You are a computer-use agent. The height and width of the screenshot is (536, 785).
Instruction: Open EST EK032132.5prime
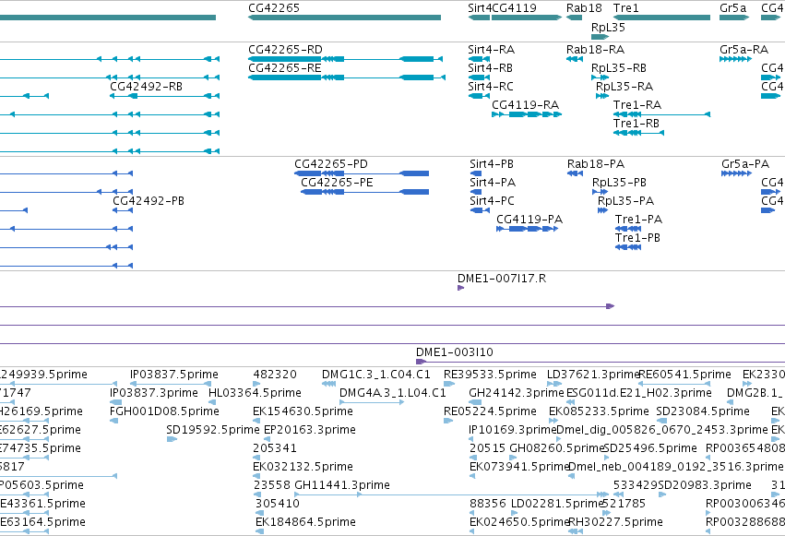[256, 475]
